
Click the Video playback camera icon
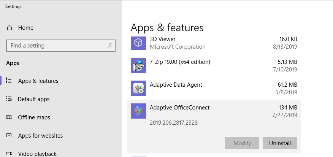pos(9,154)
